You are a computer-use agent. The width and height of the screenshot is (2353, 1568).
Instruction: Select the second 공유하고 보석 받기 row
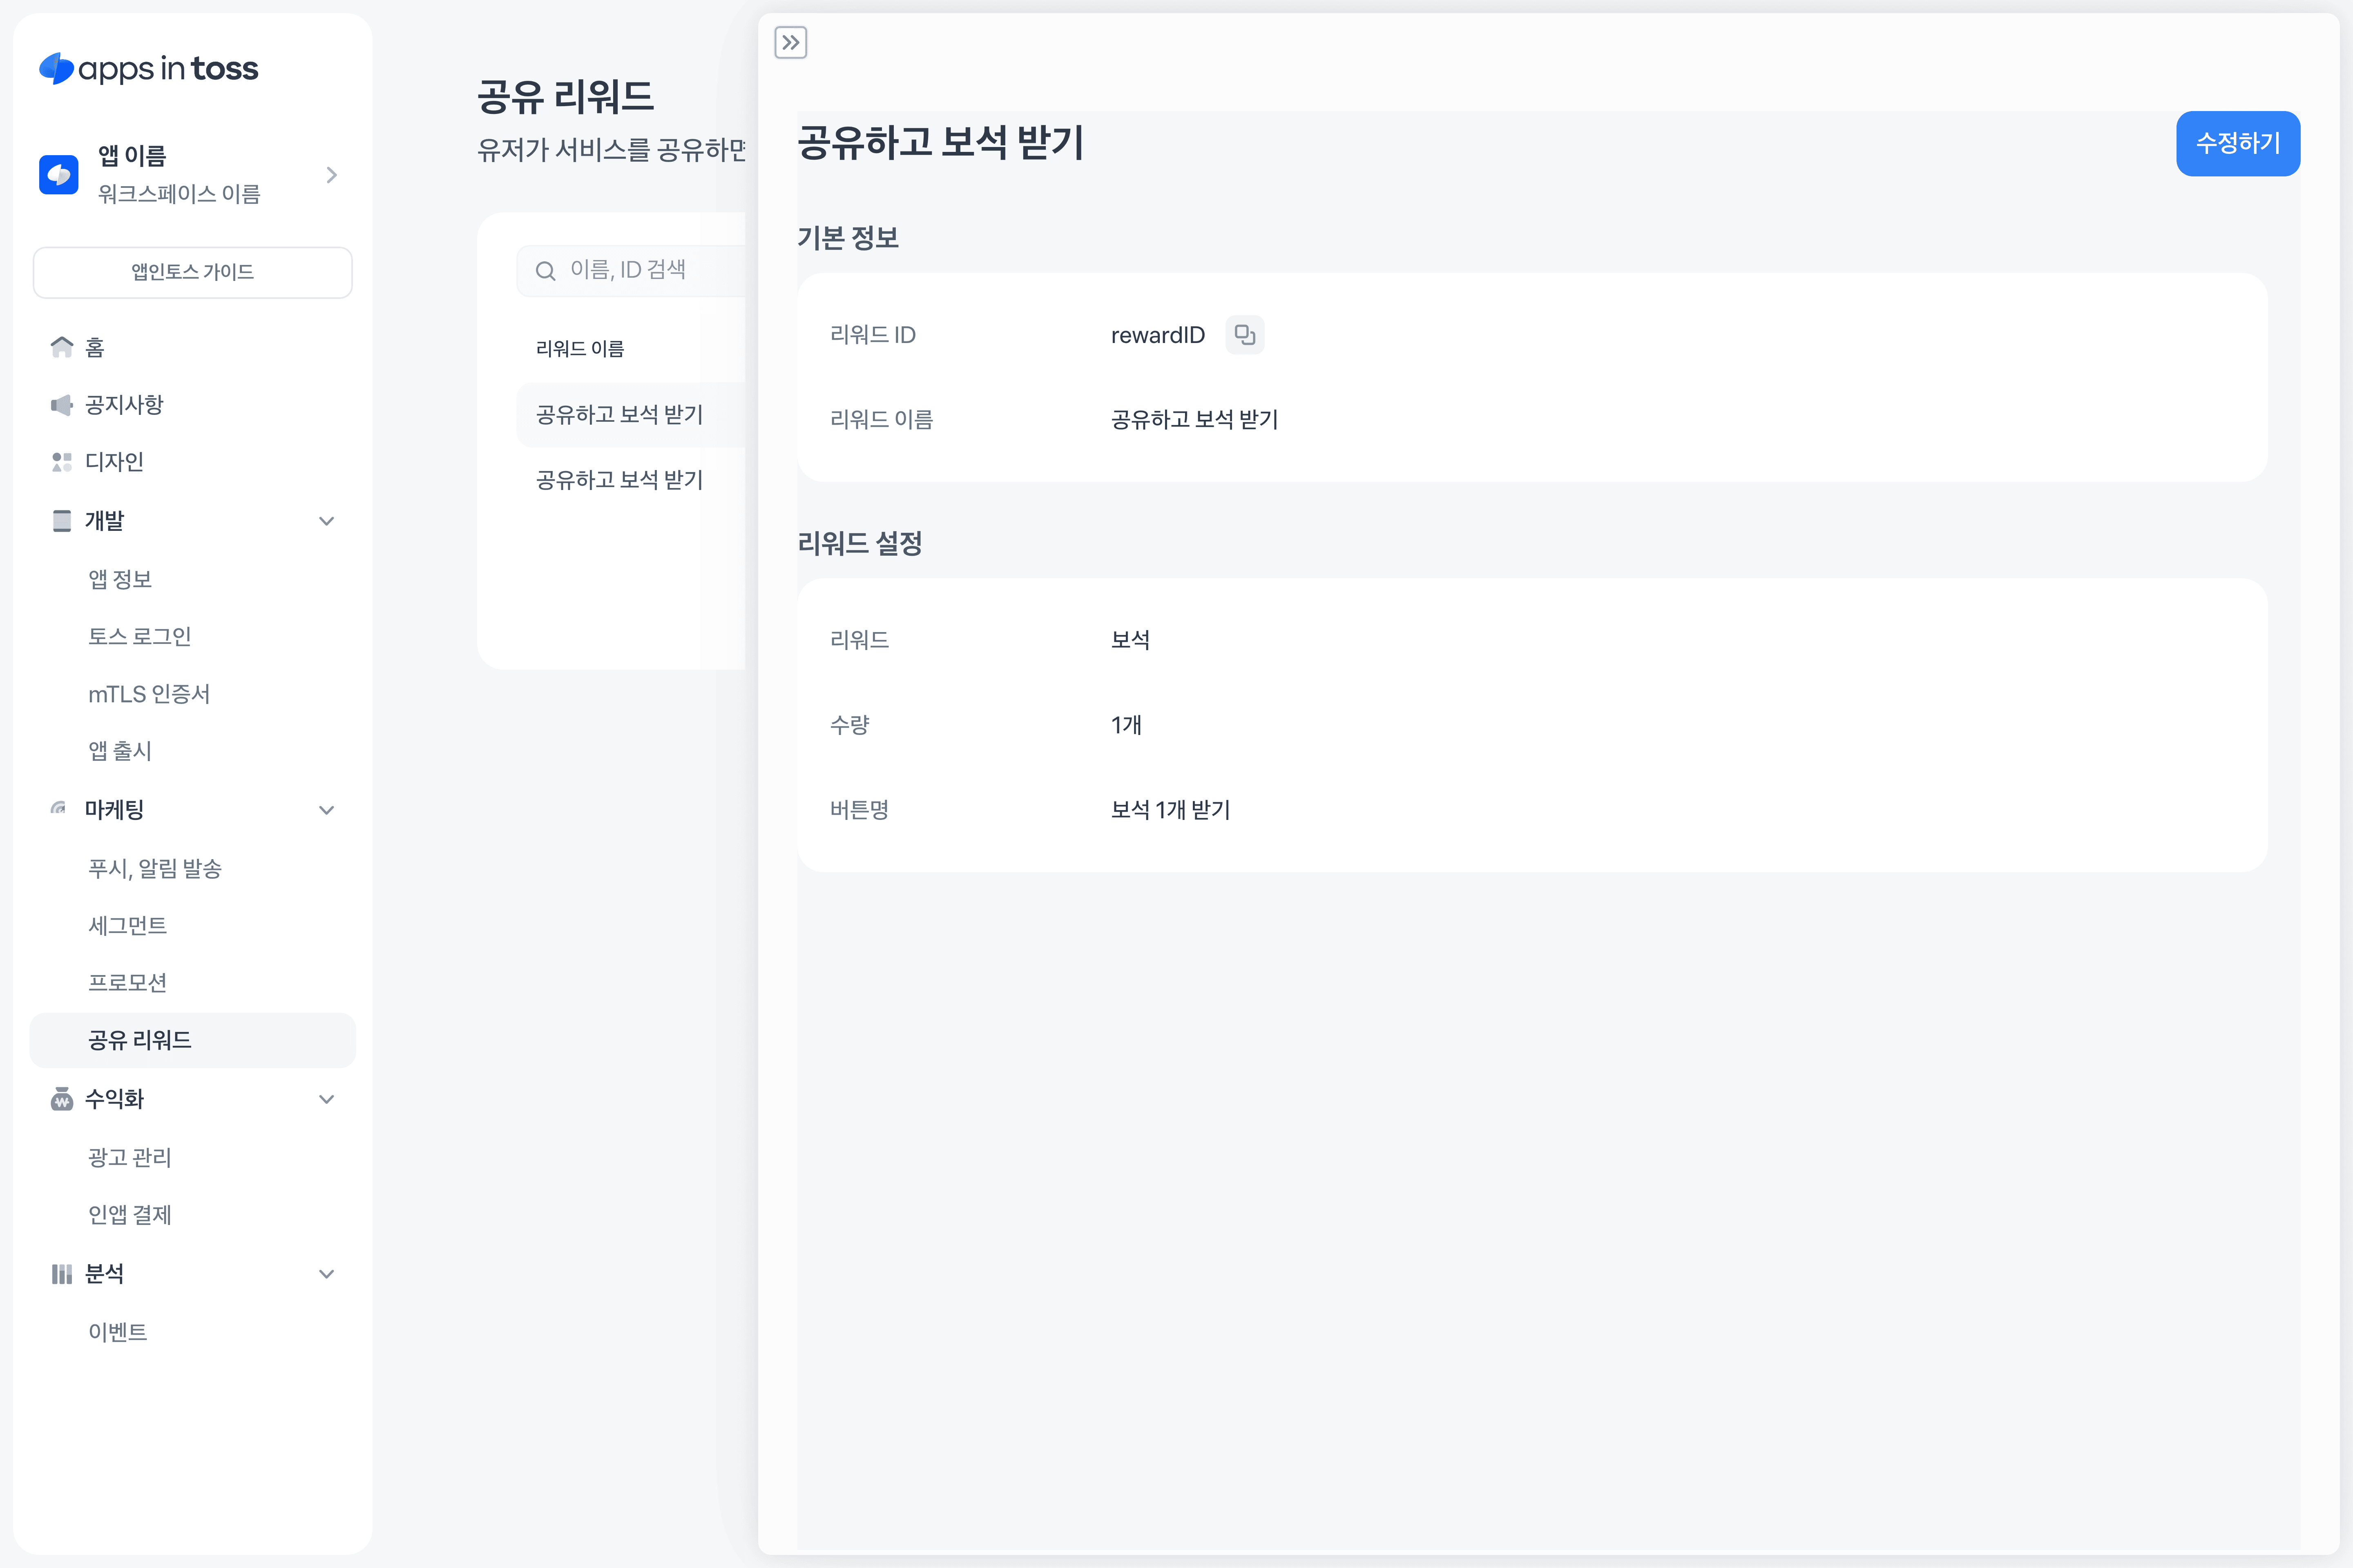pyautogui.click(x=631, y=480)
